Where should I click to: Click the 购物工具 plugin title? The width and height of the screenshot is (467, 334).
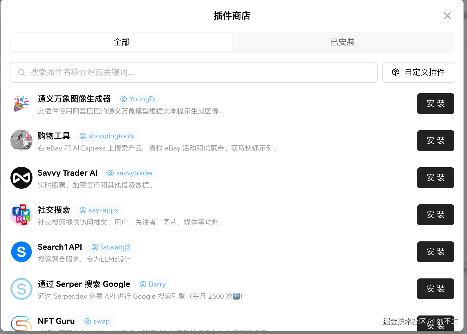point(54,136)
